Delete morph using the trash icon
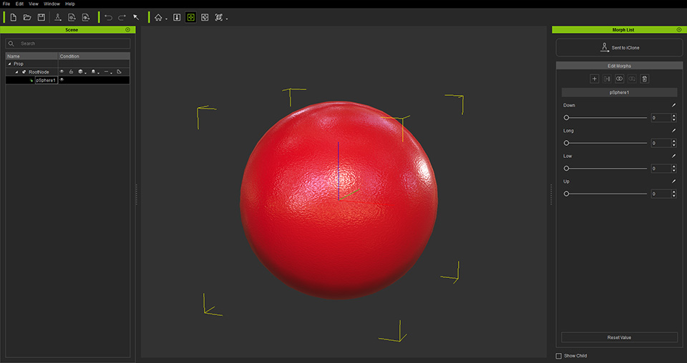 (x=644, y=79)
